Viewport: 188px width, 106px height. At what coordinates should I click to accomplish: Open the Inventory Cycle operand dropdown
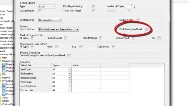coord(70,86)
